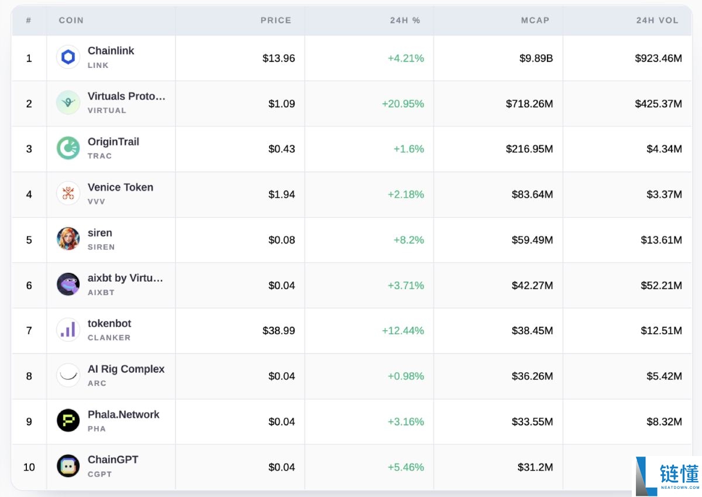702x497 pixels.
Task: Sort by the MCAP column header
Action: [x=535, y=20]
